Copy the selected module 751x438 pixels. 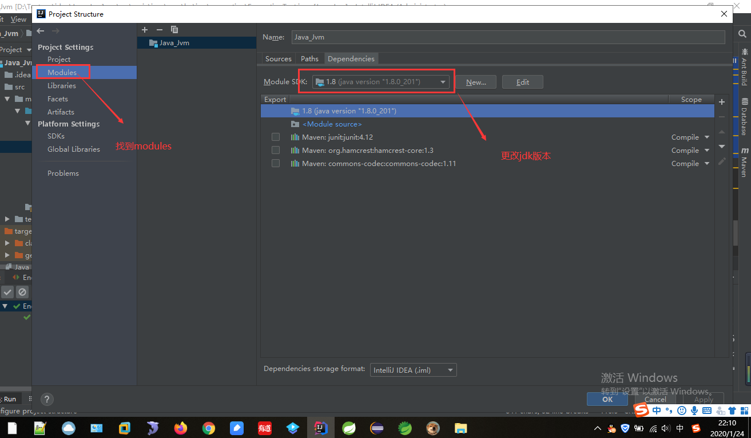(x=174, y=30)
